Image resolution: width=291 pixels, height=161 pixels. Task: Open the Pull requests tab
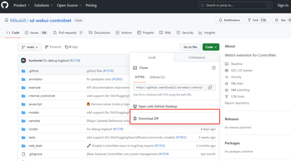pos(68,33)
